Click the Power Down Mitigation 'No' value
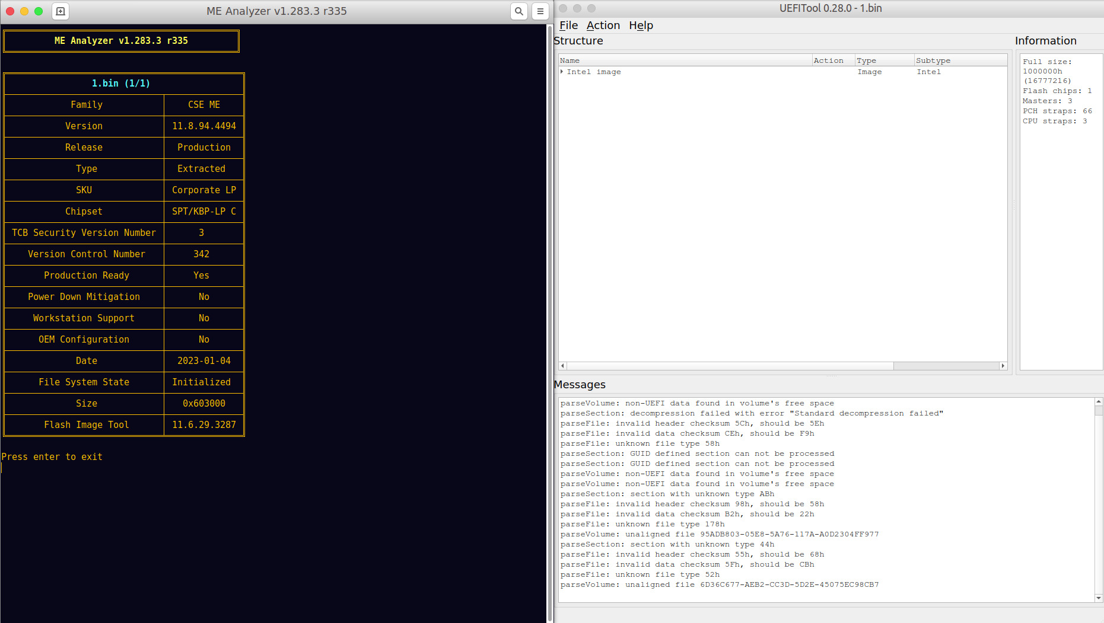The width and height of the screenshot is (1104, 623). (x=204, y=297)
